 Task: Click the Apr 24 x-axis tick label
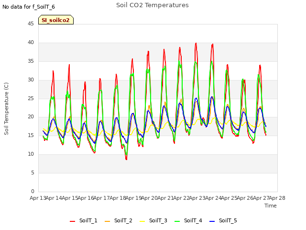pyautogui.click(x=213, y=198)
